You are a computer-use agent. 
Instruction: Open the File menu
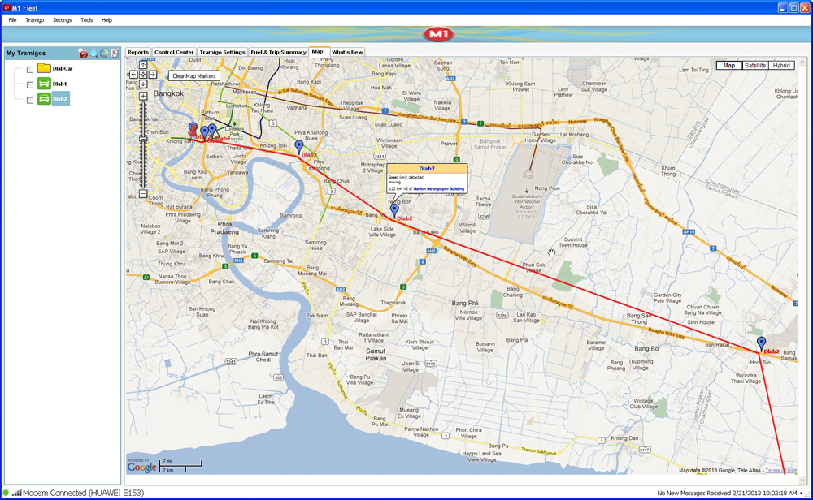[12, 20]
